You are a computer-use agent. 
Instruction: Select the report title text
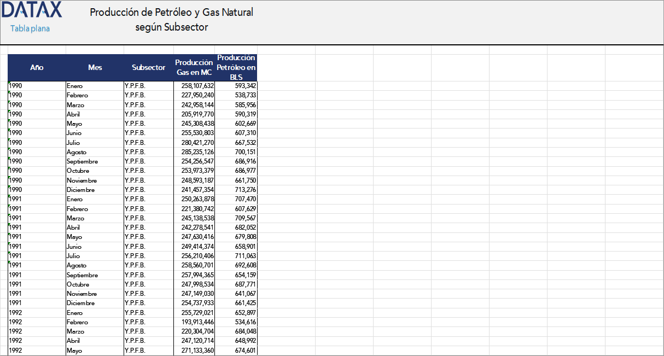tap(171, 19)
